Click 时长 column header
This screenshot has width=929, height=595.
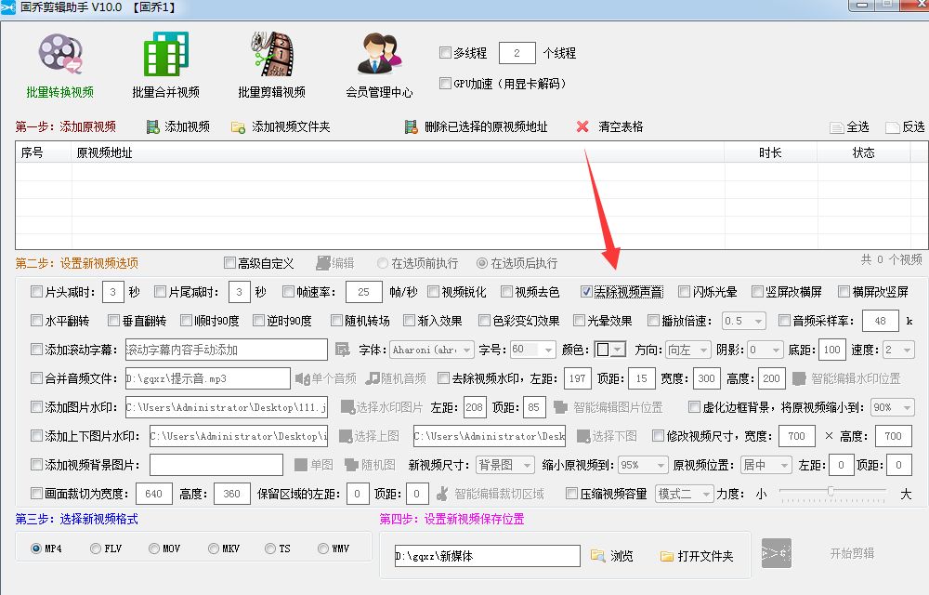pos(770,152)
